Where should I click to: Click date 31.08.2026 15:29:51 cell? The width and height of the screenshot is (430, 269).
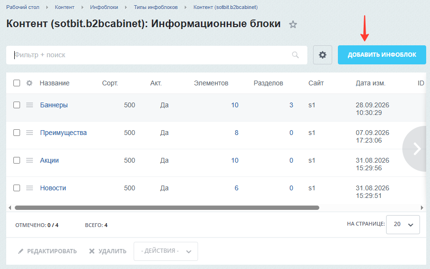[372, 192]
